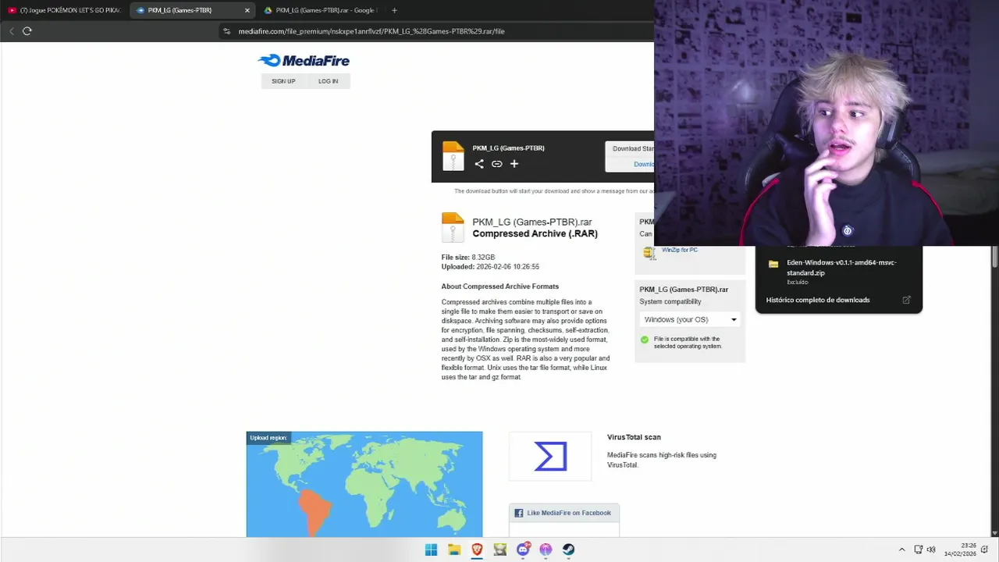This screenshot has width=999, height=562.
Task: Click the RAR file icon in the dark banner
Action: [453, 155]
